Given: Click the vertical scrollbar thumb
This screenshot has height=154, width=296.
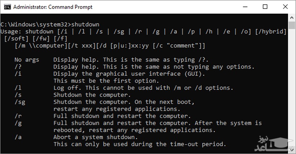Looking at the screenshot, I should pyautogui.click(x=292, y=25).
